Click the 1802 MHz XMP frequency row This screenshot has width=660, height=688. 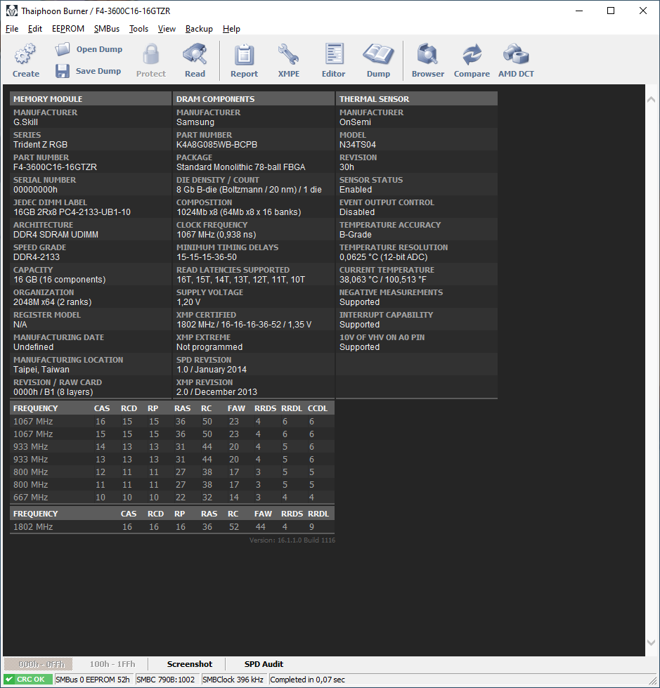[x=172, y=527]
